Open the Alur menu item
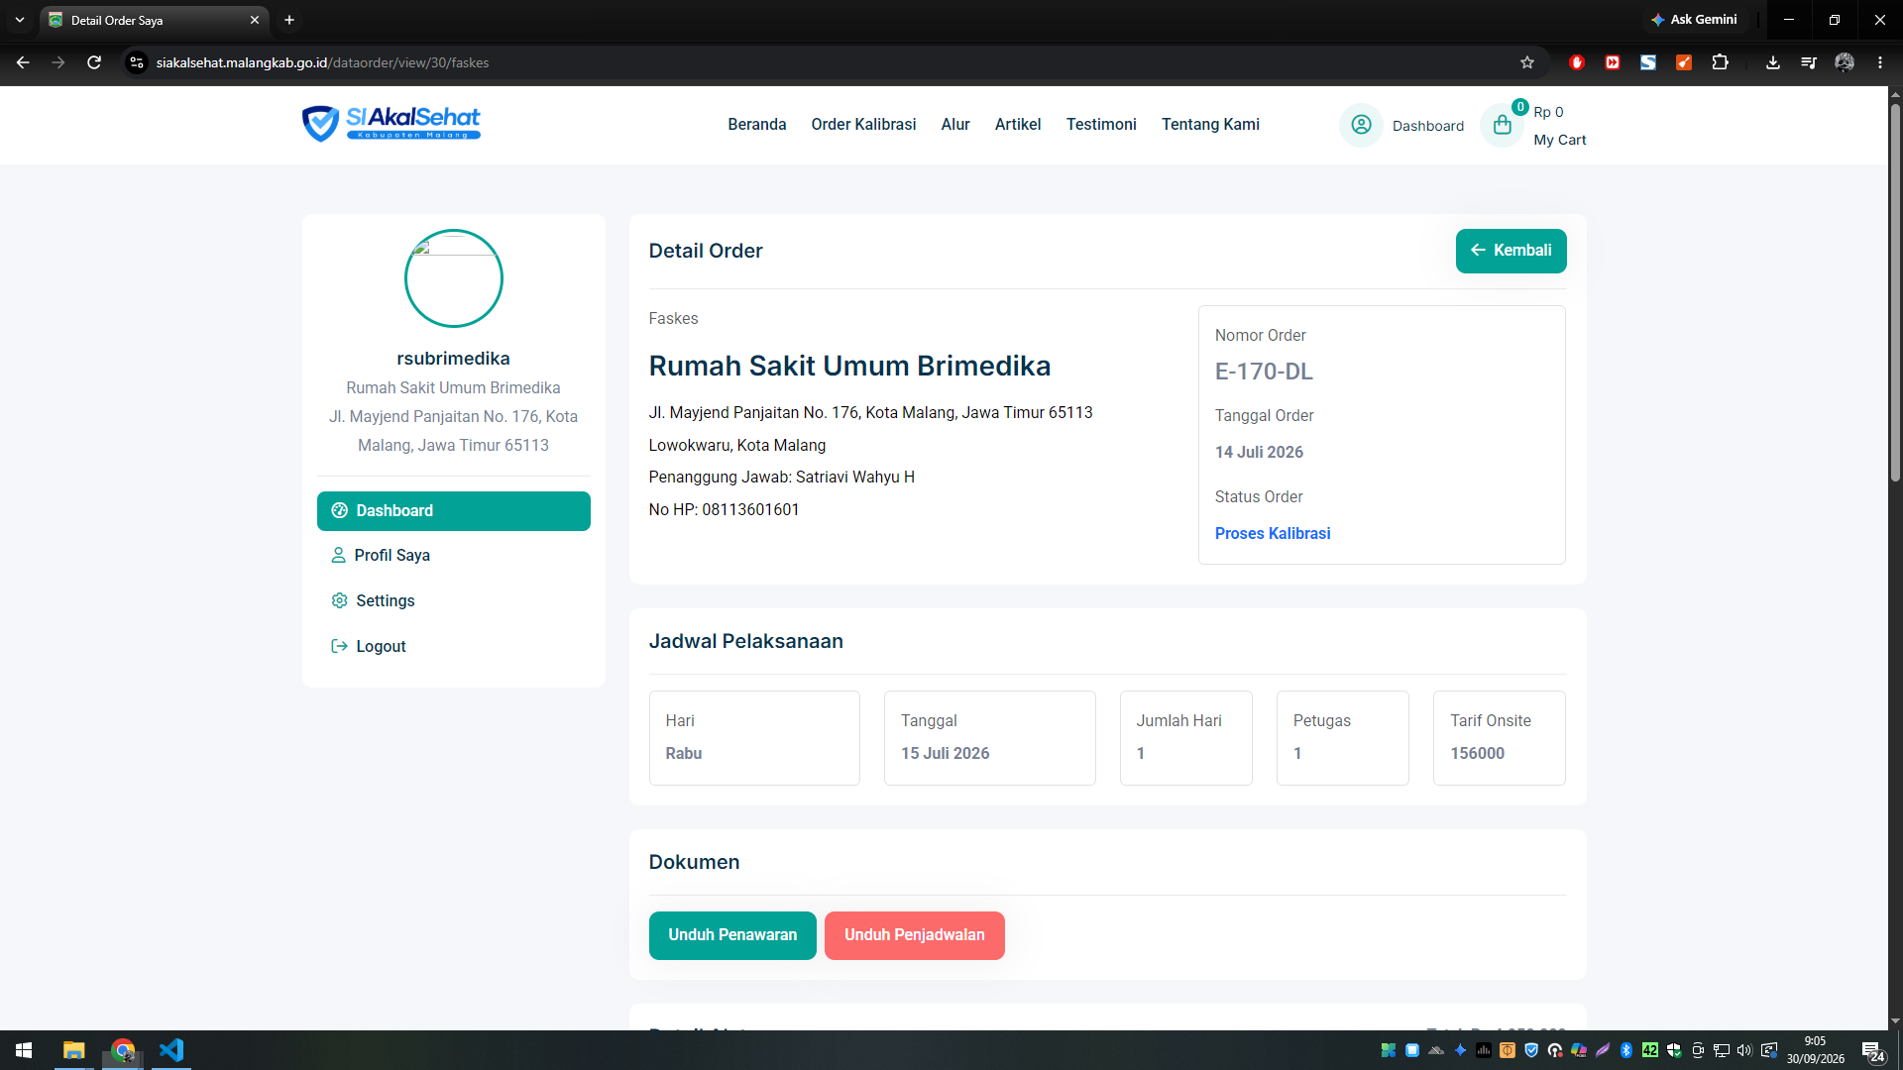Image resolution: width=1903 pixels, height=1070 pixels. point(955,125)
